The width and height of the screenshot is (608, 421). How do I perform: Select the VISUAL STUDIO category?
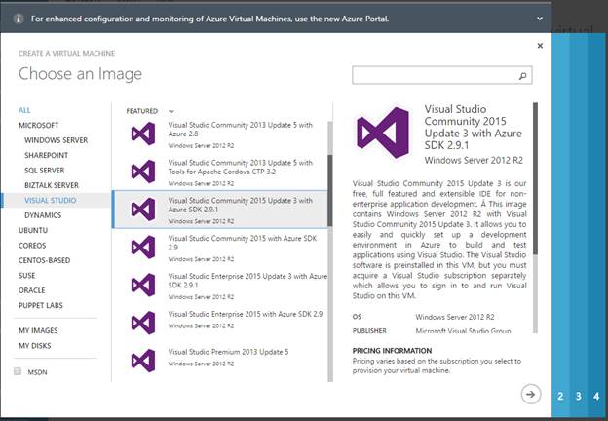[x=50, y=200]
